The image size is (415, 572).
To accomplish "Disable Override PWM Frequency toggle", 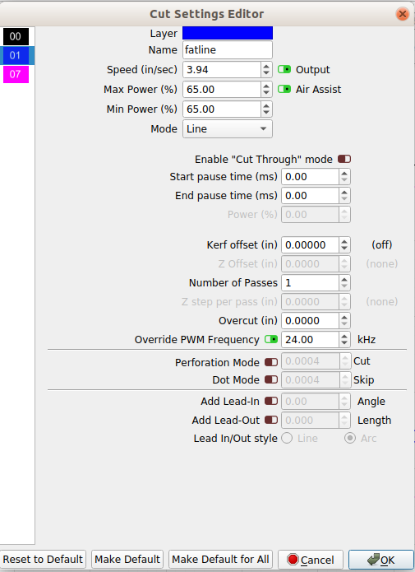I will click(x=271, y=339).
